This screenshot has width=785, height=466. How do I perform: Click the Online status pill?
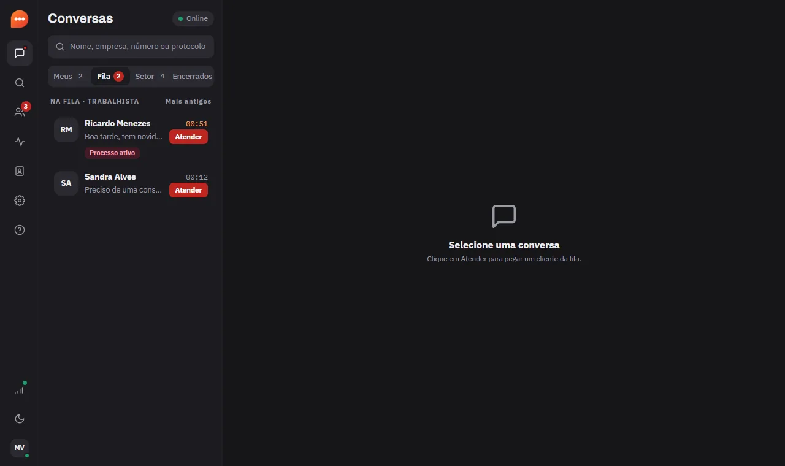pos(193,18)
